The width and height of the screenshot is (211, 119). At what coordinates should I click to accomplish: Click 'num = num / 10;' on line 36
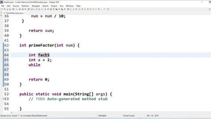48,16
